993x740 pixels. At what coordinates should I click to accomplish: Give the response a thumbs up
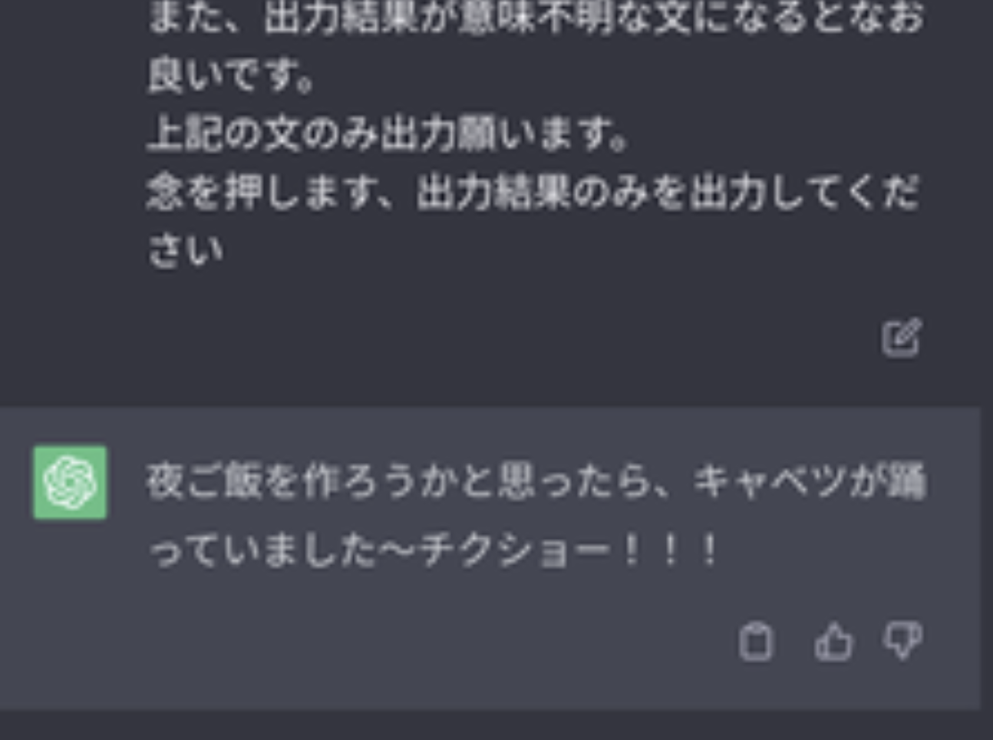[x=833, y=642]
